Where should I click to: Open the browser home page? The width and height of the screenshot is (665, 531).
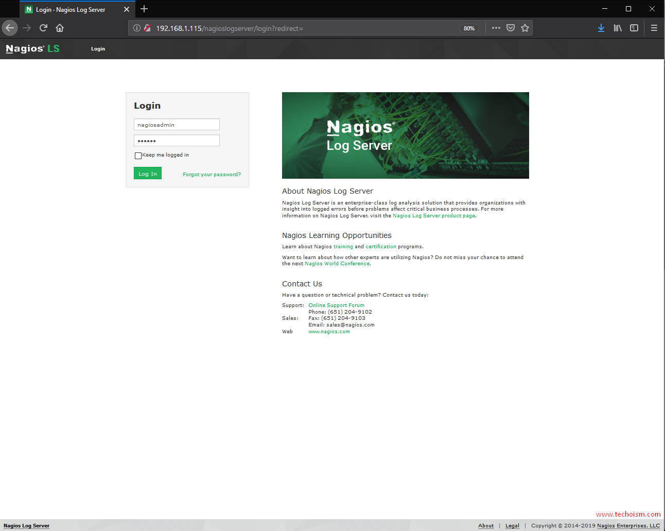(60, 28)
